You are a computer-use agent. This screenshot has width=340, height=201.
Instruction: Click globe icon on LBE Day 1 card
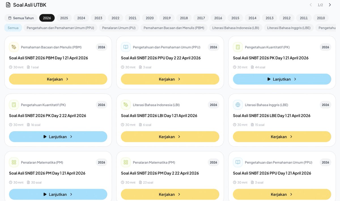click(x=238, y=105)
